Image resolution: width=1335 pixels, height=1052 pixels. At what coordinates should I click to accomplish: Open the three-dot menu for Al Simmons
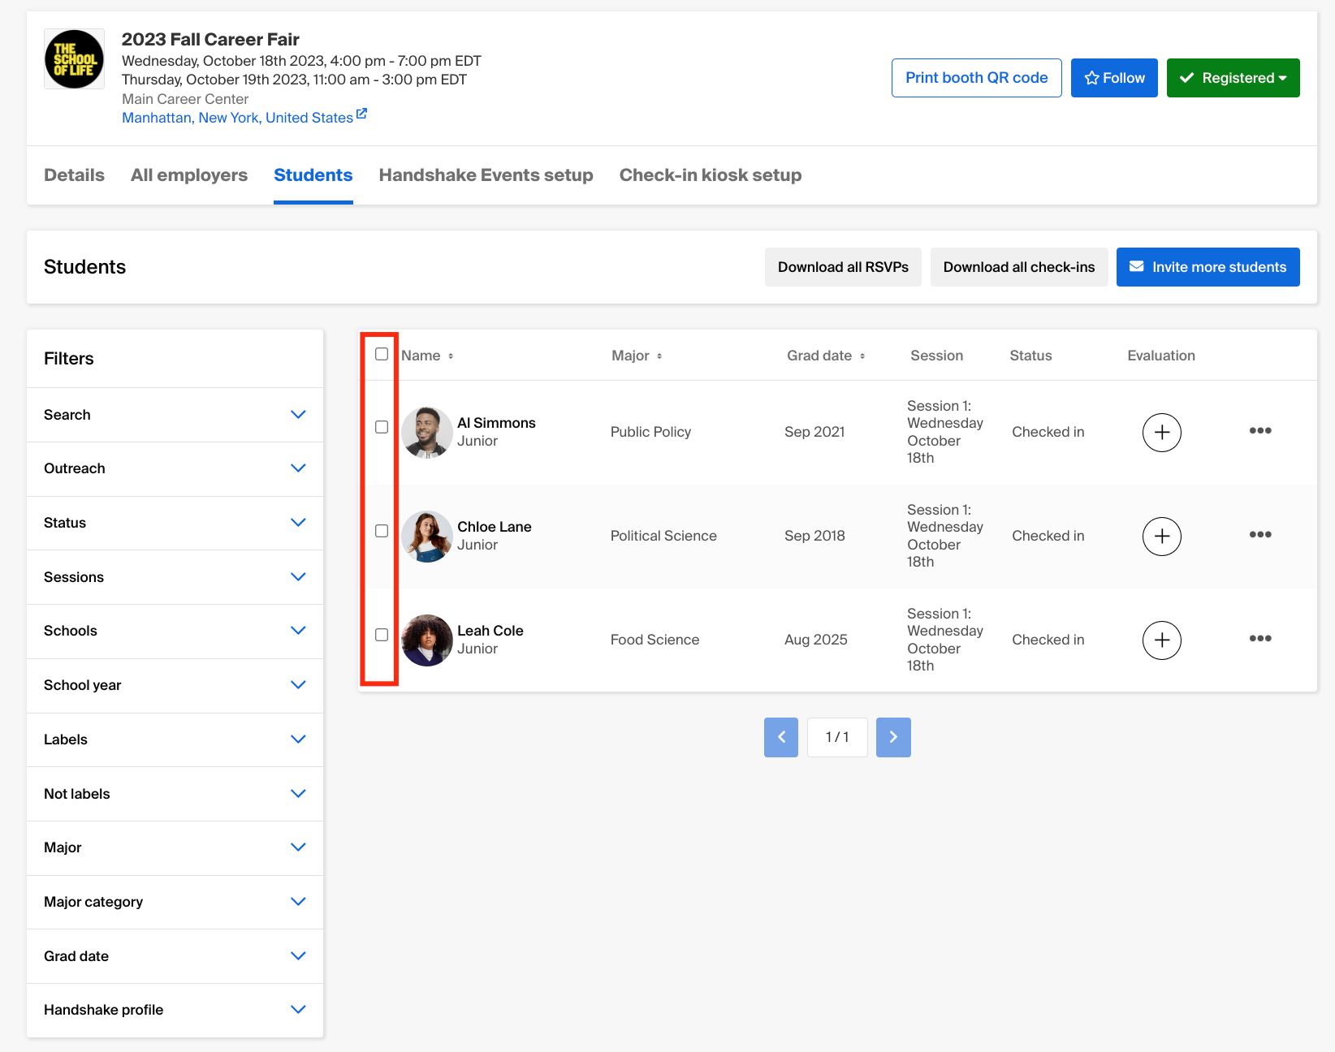1259,431
